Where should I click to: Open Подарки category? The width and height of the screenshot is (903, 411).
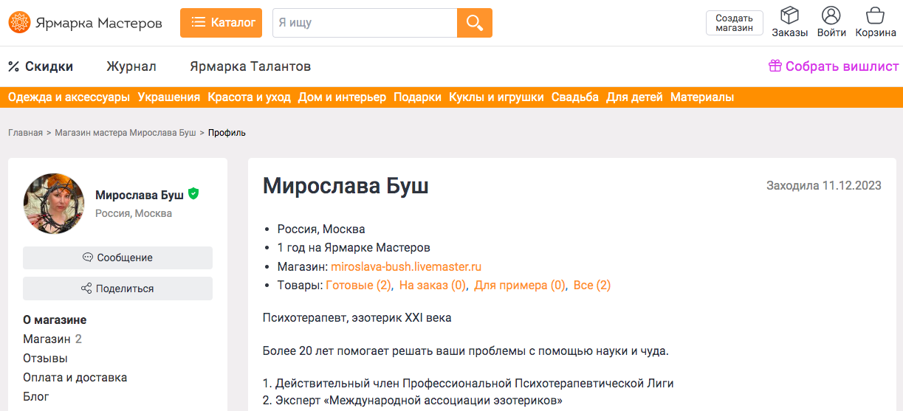click(417, 97)
